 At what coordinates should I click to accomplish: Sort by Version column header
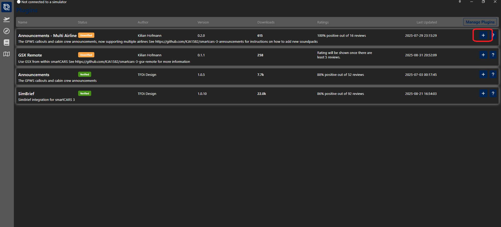[x=203, y=22]
